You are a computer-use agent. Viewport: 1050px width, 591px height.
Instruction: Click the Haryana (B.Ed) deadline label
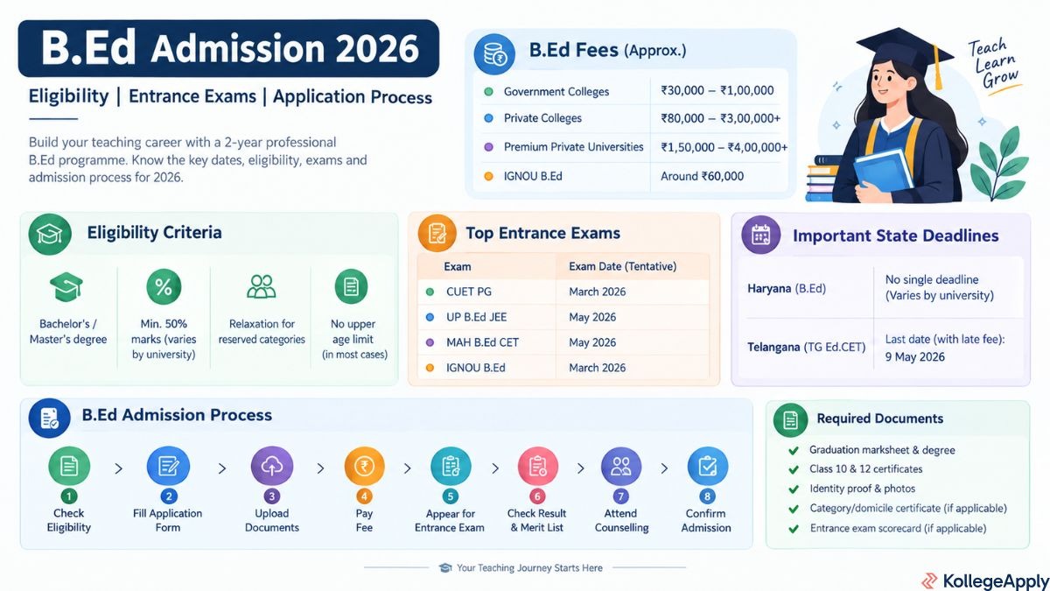[x=787, y=288]
